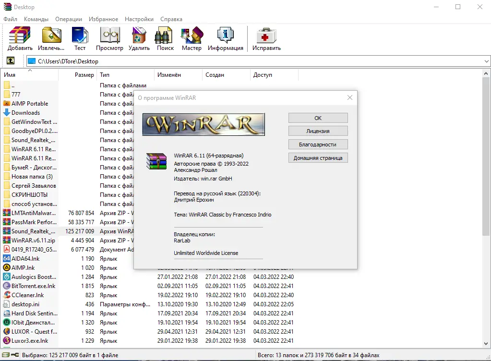Select the Auslogics Boost shortcut icon
Viewport: 491px width, 361px height.
point(7,277)
